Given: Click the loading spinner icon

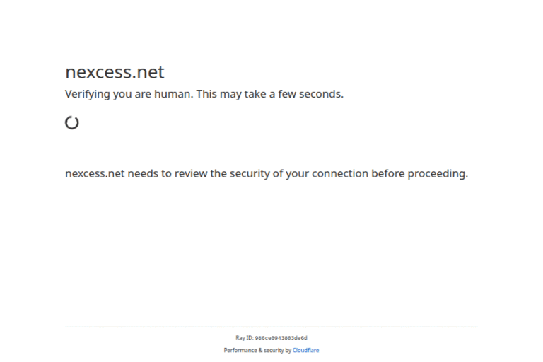Looking at the screenshot, I should click(71, 122).
